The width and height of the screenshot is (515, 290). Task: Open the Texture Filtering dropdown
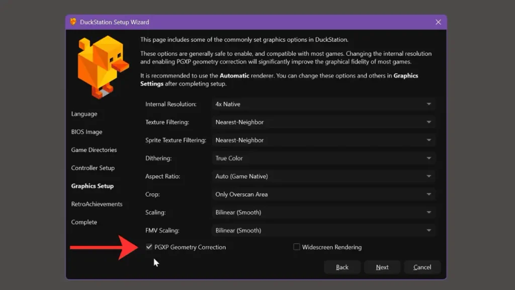click(323, 122)
